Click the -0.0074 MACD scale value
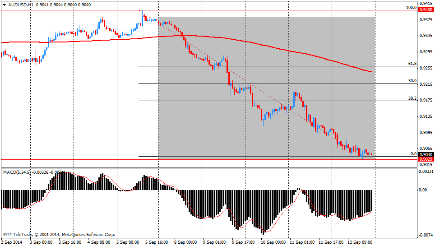The image size is (435, 246). 426,235
